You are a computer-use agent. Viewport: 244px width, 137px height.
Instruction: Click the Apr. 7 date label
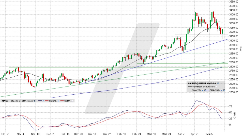pyautogui.click(x=181, y=134)
